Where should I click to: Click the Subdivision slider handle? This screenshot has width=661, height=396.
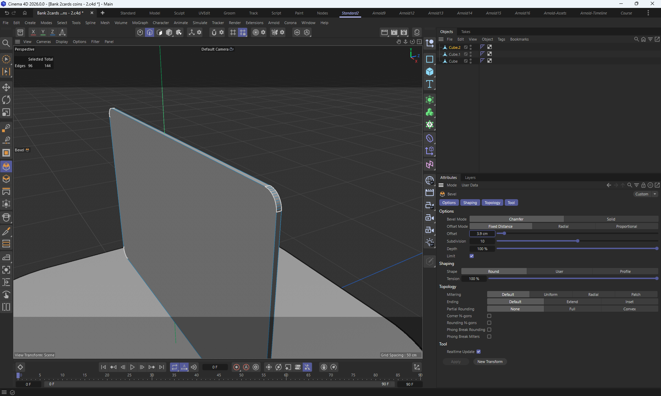click(x=578, y=241)
